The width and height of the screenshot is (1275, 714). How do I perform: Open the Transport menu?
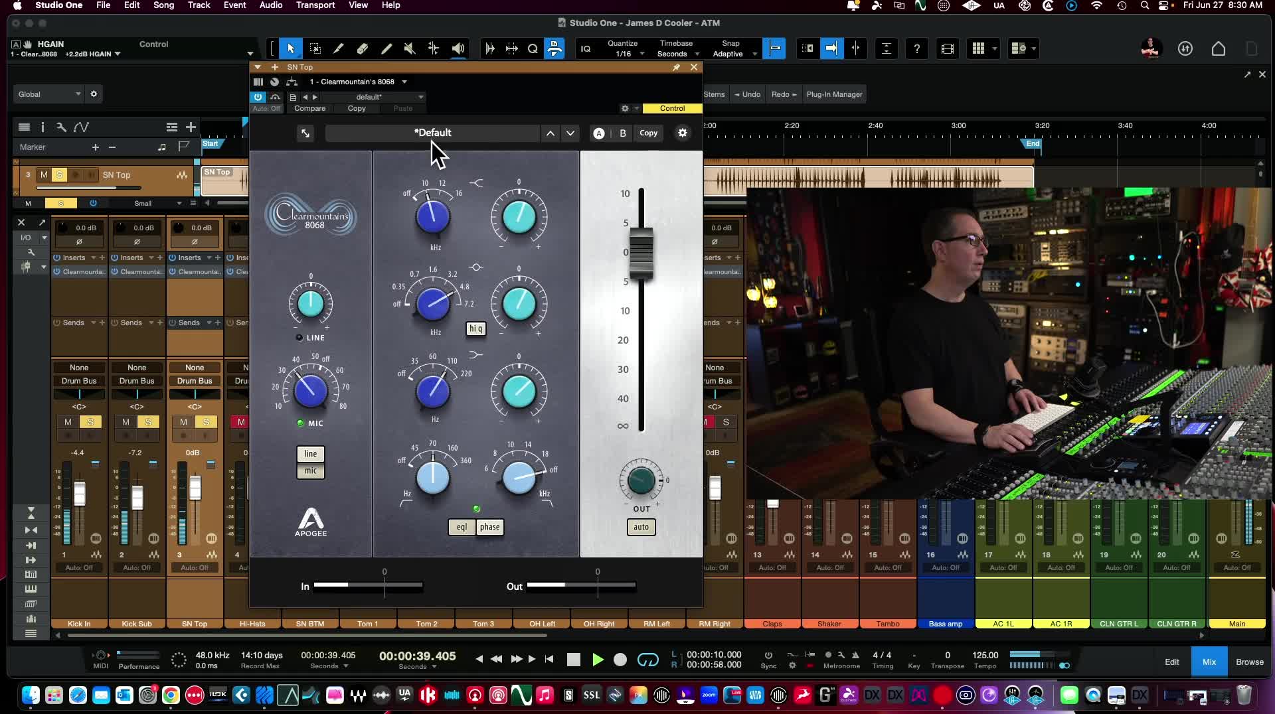pos(315,5)
